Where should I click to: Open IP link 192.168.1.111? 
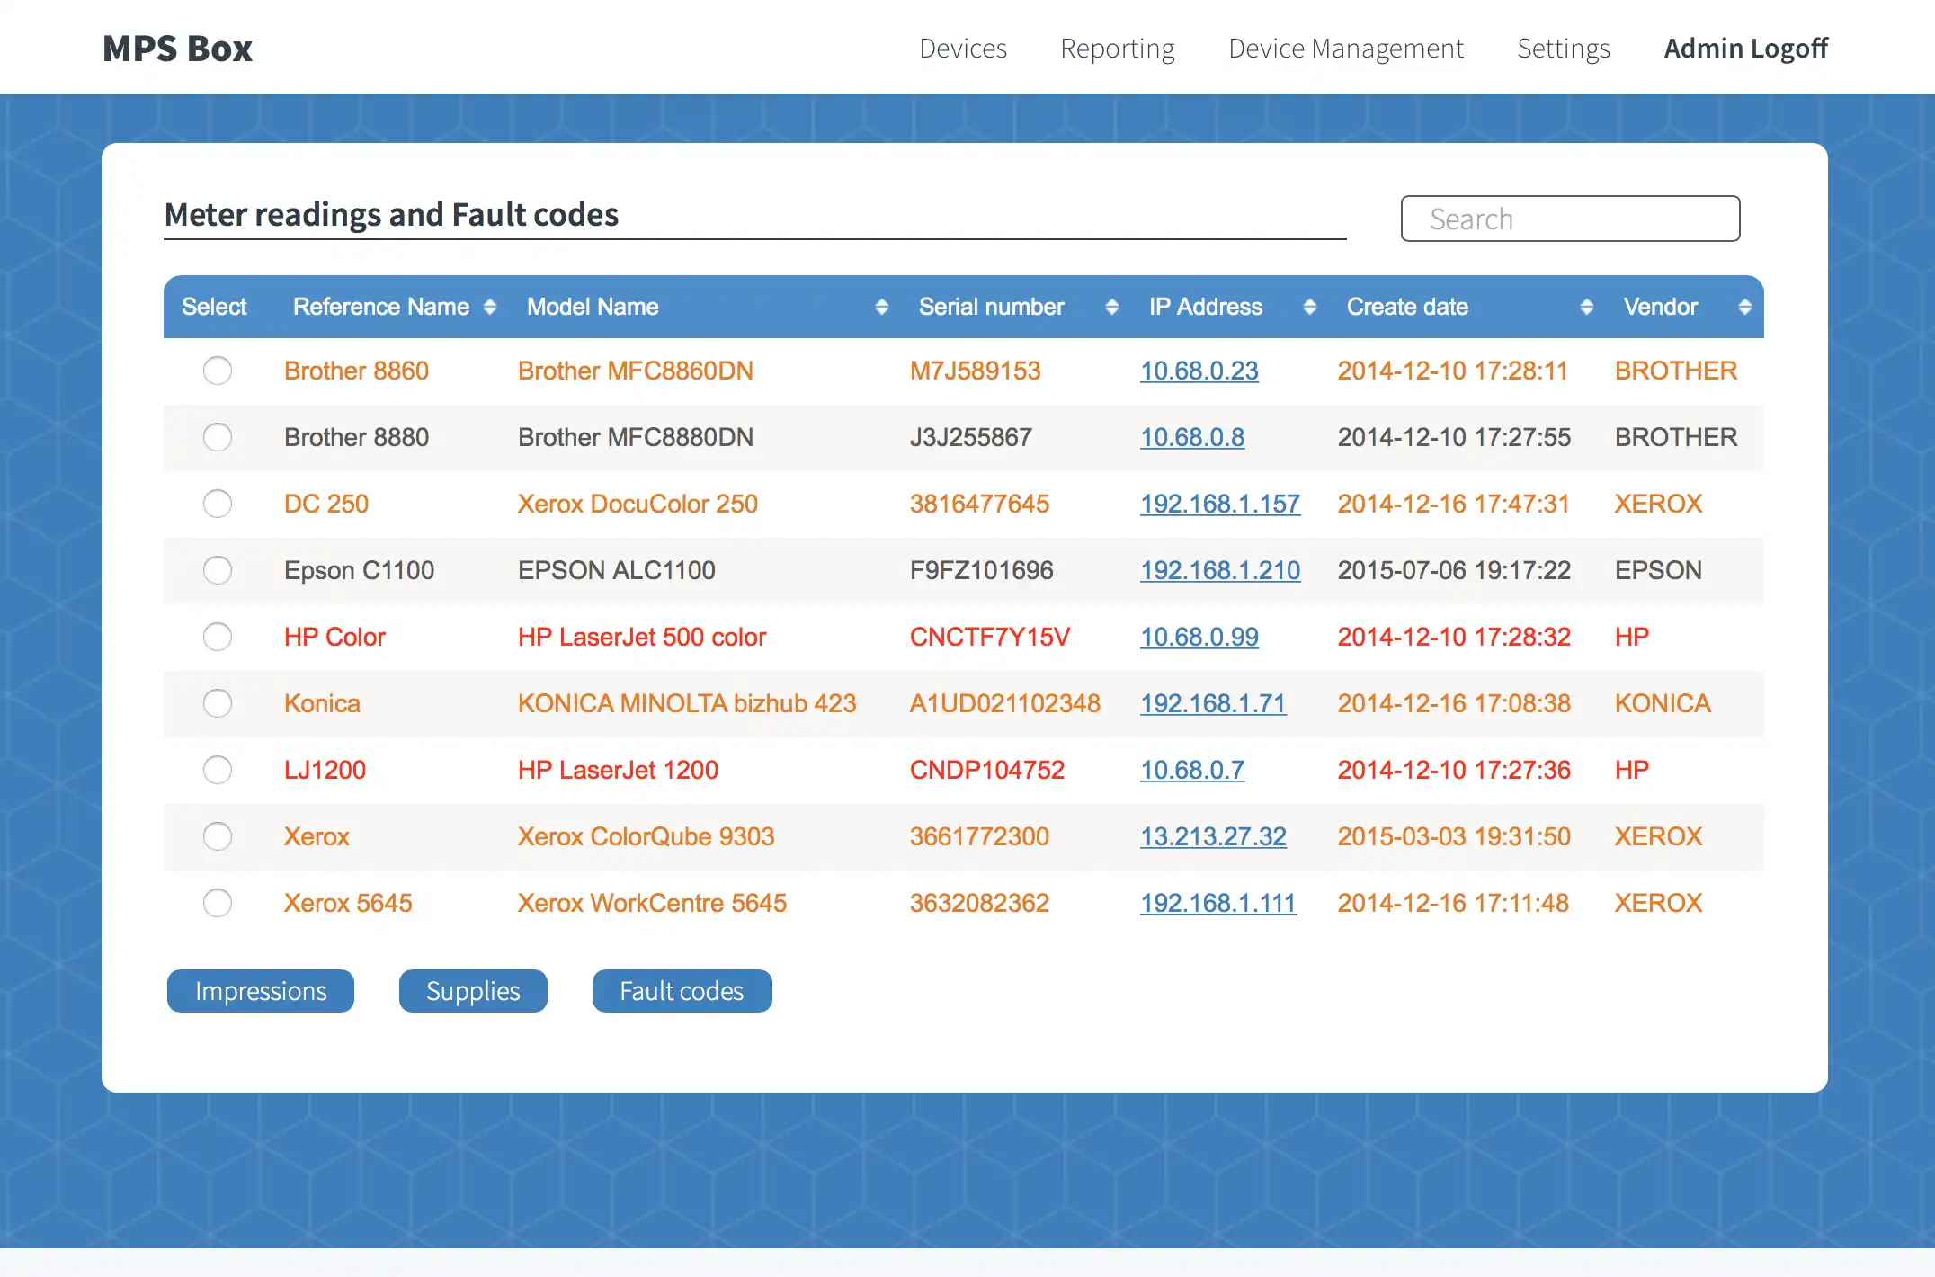click(x=1218, y=903)
